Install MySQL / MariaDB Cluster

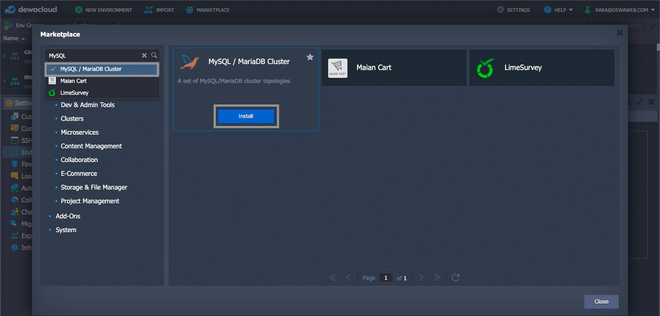pos(246,116)
